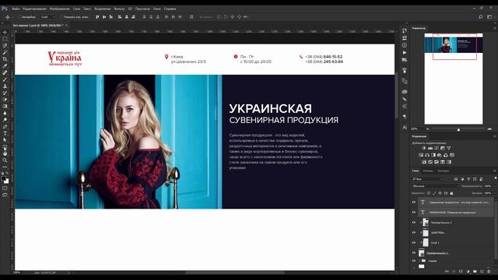
Task: Link layers icon in Layers footer
Action: [x=447, y=271]
